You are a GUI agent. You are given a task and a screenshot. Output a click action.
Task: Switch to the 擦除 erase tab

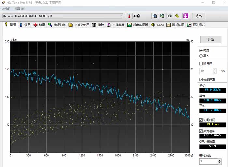tap(98, 25)
